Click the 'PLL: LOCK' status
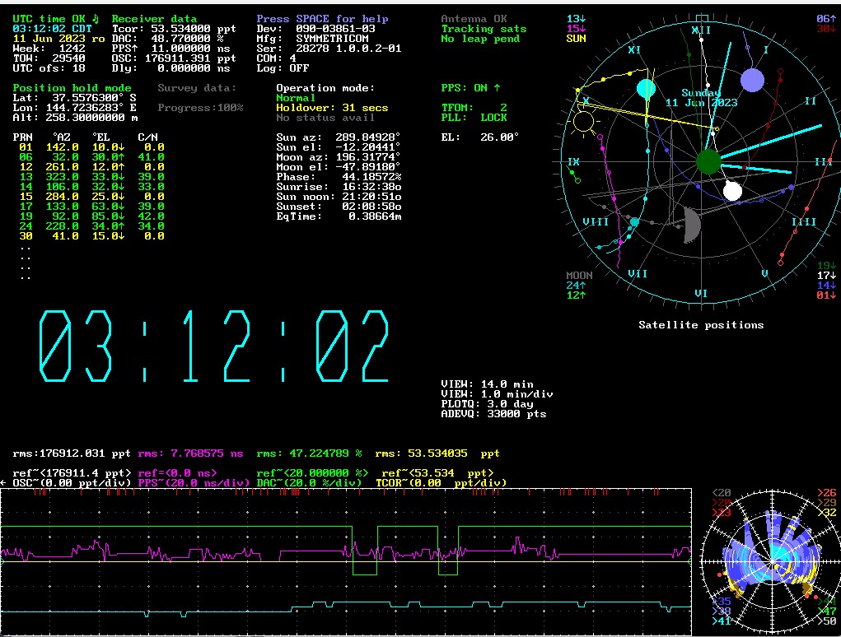The width and height of the screenshot is (841, 637). 474,118
